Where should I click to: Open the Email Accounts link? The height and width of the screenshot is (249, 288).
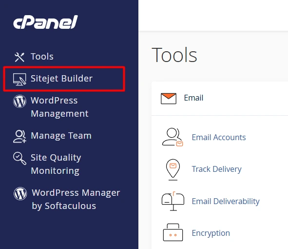pos(219,137)
